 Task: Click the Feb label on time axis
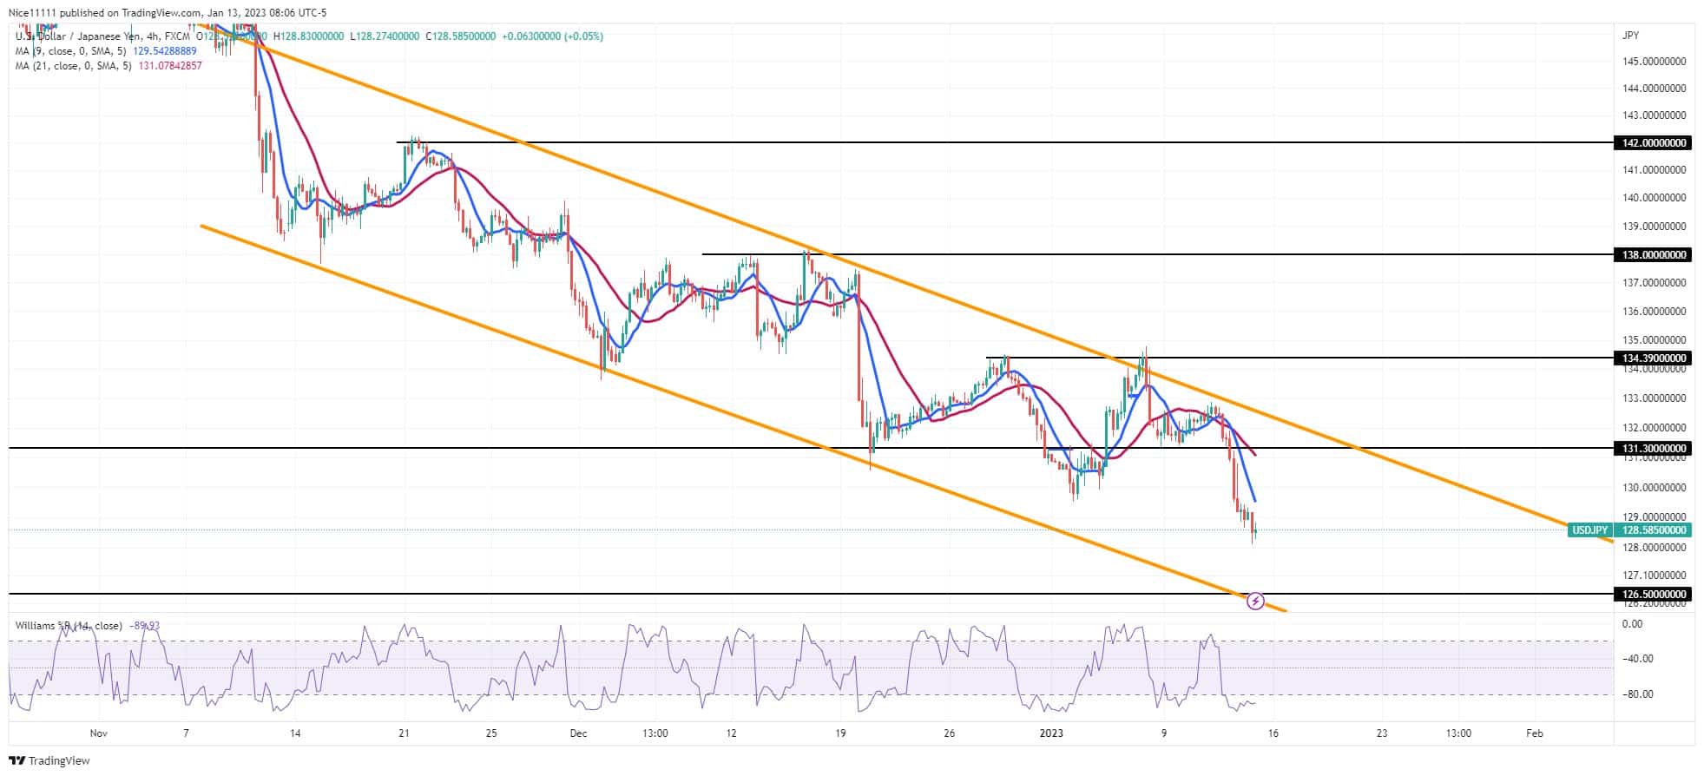coord(1535,733)
